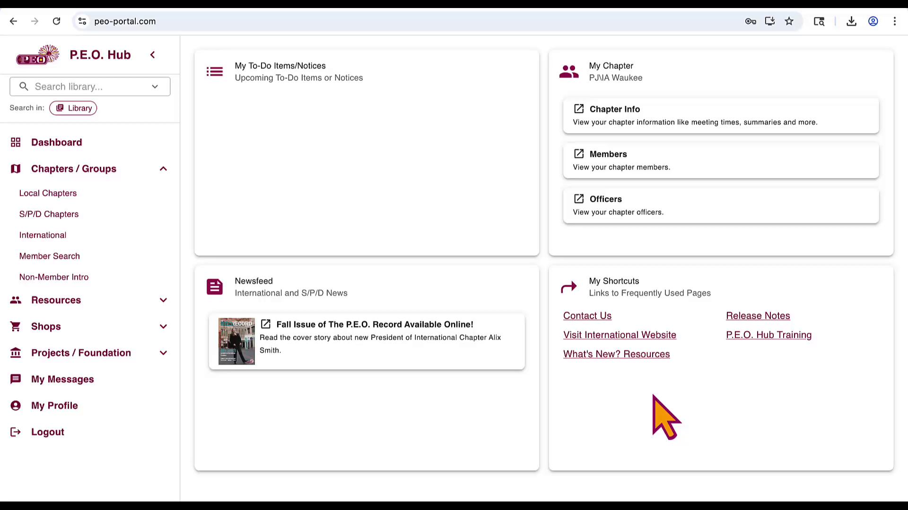Click the My Shortcuts arrow icon
908x510 pixels.
point(569,287)
